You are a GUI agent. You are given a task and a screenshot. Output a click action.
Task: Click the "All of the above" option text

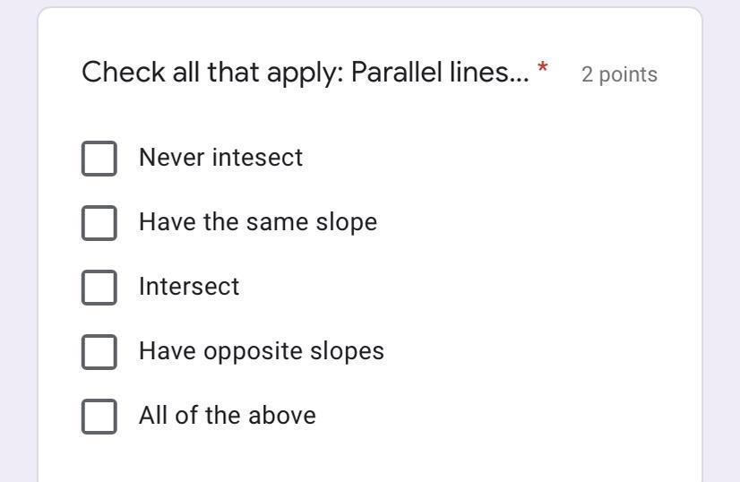tap(228, 416)
